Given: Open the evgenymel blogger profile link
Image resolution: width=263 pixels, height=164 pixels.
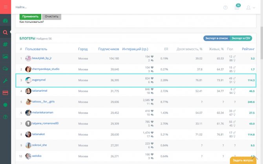Looking at the screenshot, I should click(x=40, y=80).
